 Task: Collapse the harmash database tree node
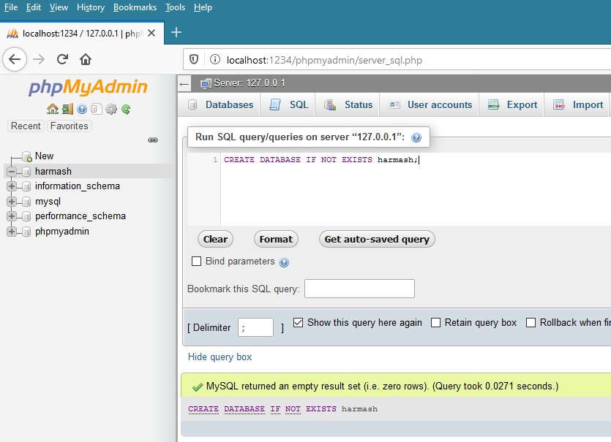pyautogui.click(x=12, y=171)
